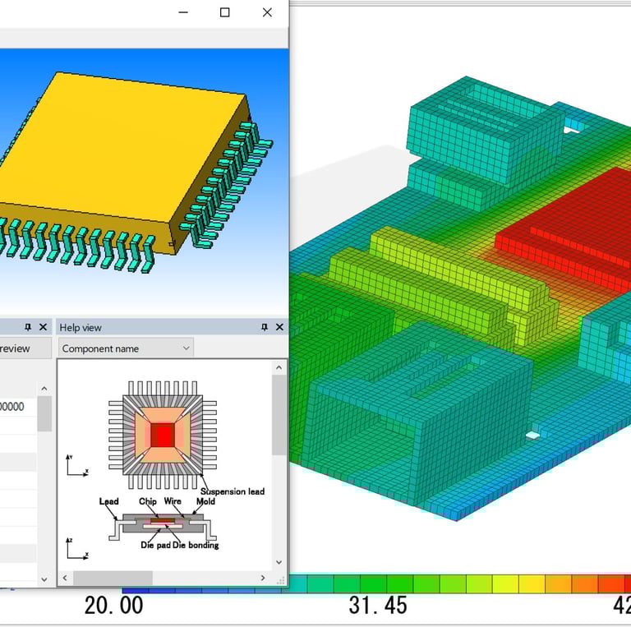Click the Help view panel title
631x627 pixels.
[81, 328]
